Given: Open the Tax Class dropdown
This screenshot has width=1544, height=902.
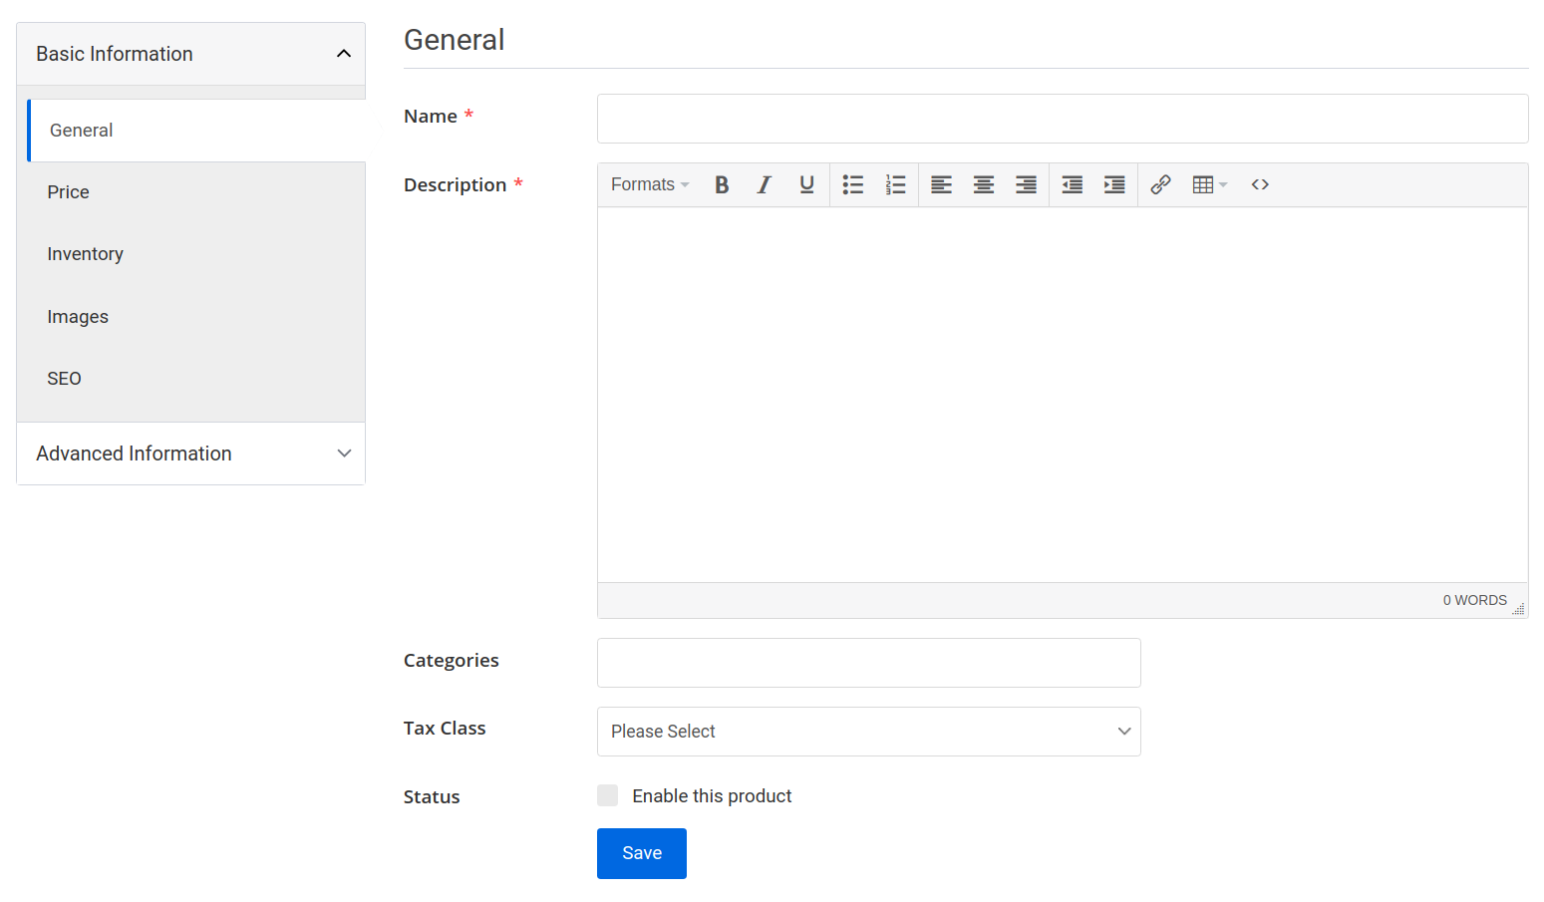Looking at the screenshot, I should (x=868, y=731).
